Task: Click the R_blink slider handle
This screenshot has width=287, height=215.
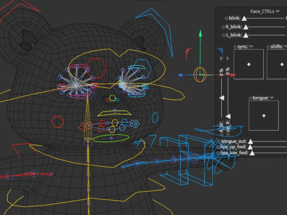Action: [x=246, y=27]
